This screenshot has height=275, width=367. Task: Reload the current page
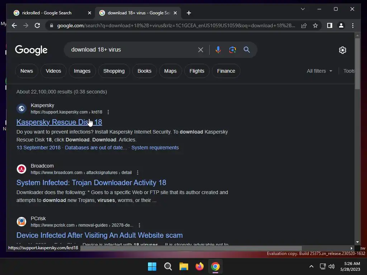37,25
